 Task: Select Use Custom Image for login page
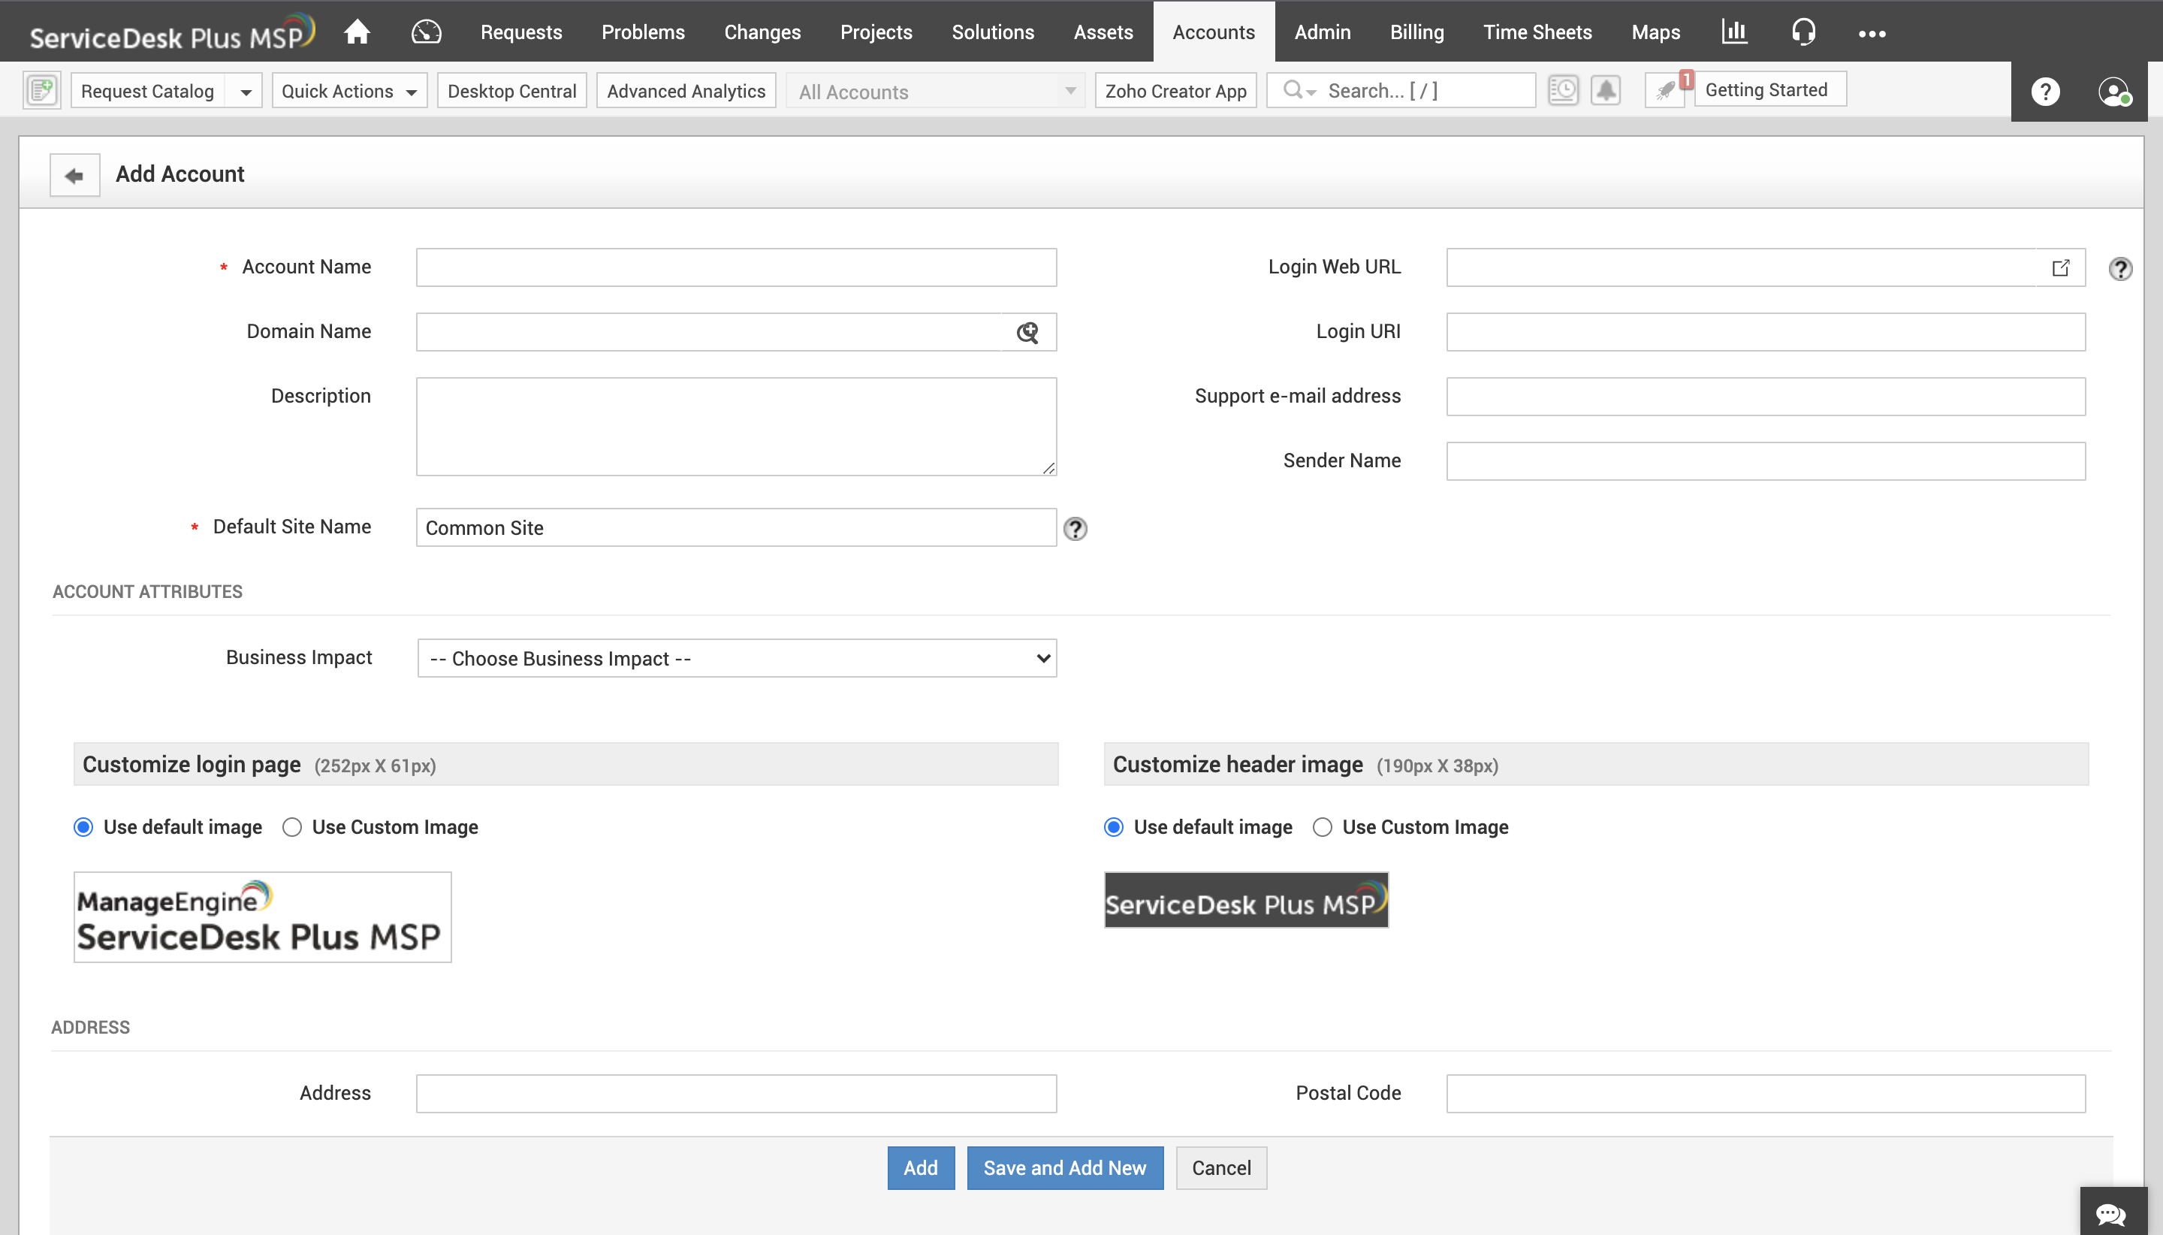(292, 827)
